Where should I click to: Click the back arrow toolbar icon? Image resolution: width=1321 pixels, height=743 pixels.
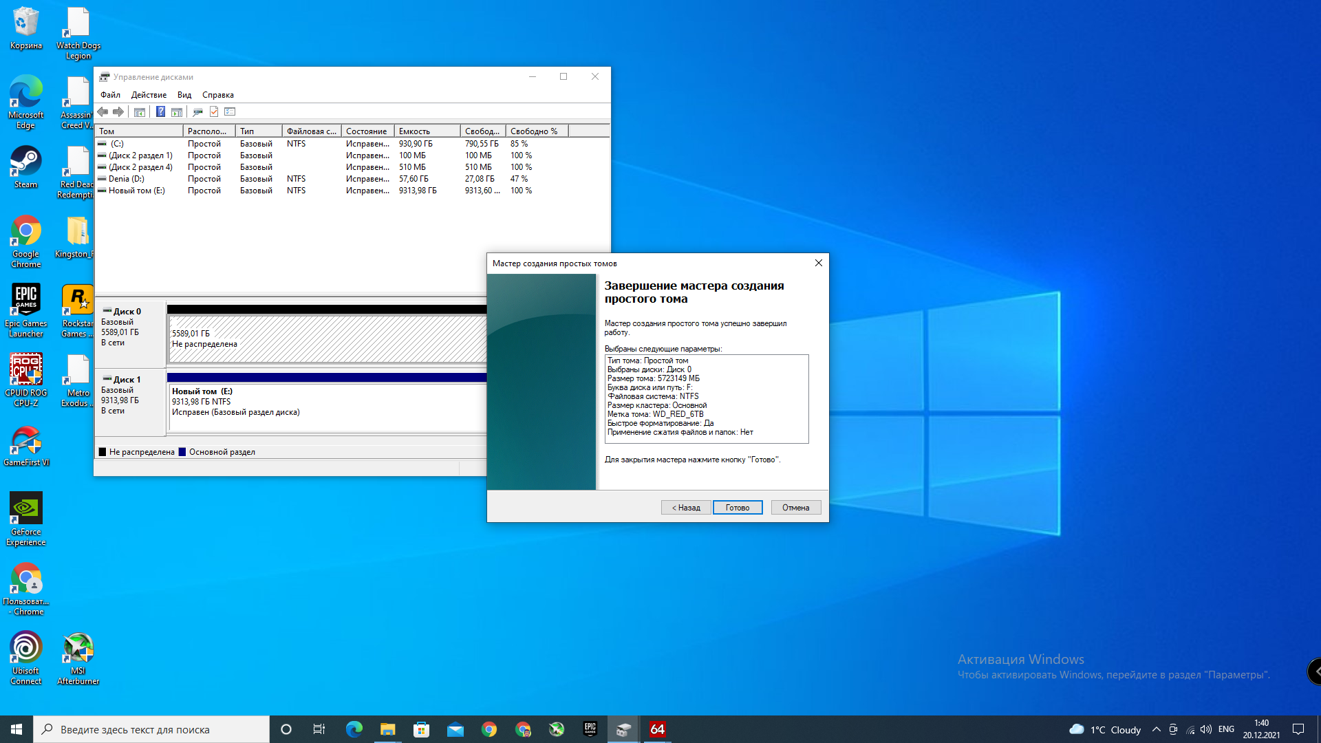[103, 112]
